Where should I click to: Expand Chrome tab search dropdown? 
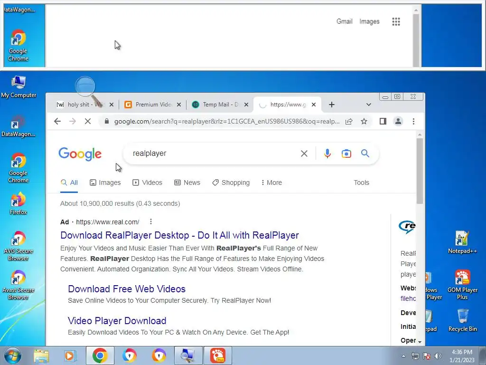pyautogui.click(x=368, y=105)
